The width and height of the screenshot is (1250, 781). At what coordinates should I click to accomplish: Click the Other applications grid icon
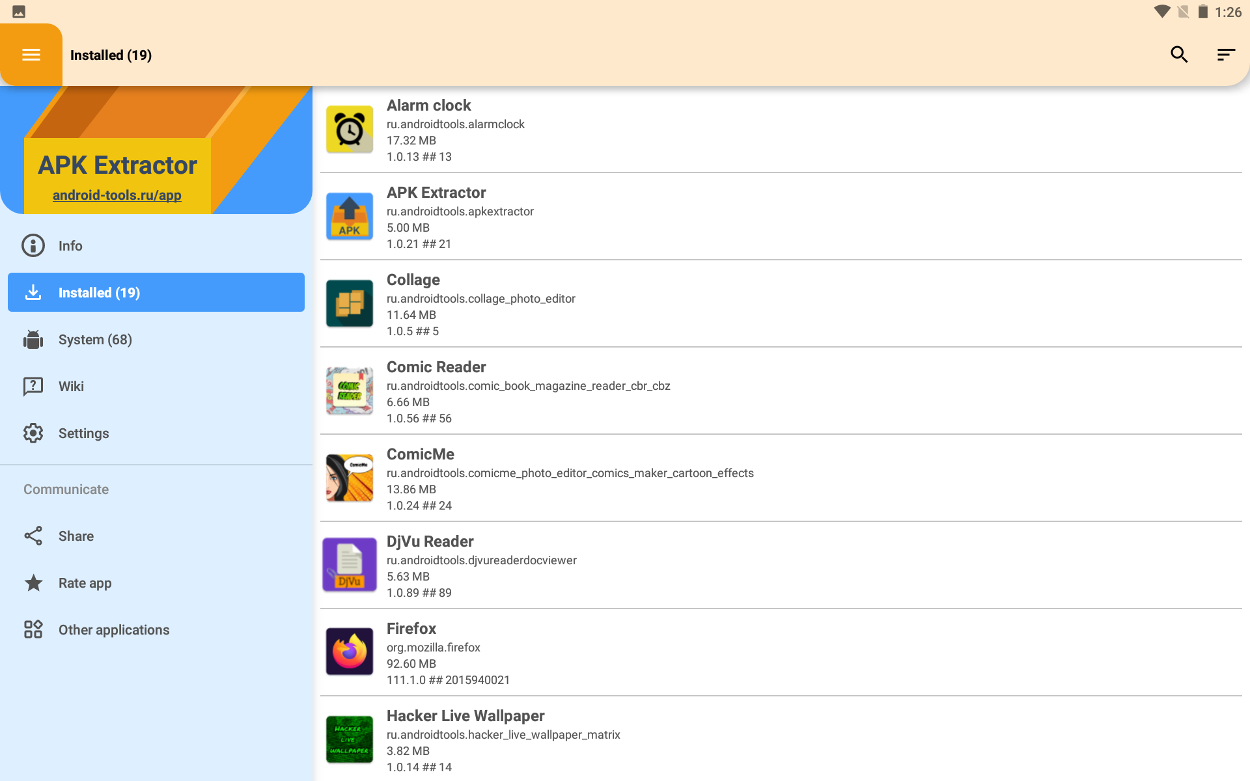[x=33, y=629]
